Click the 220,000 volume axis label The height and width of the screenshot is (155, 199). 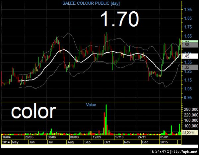pyautogui.click(x=191, y=115)
